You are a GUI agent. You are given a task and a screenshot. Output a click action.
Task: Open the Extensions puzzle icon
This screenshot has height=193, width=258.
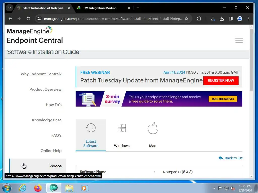coord(199,19)
